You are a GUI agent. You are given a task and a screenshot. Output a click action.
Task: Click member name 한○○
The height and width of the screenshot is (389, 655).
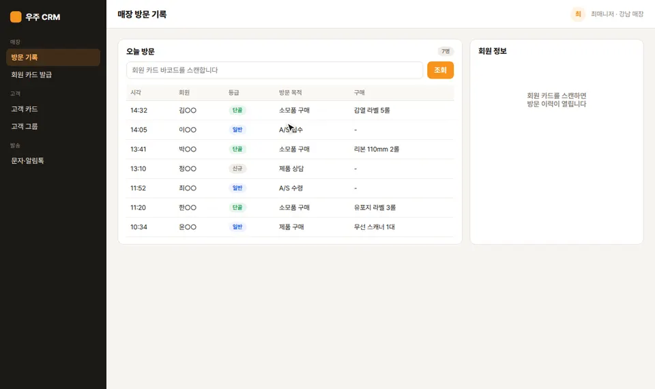(188, 207)
